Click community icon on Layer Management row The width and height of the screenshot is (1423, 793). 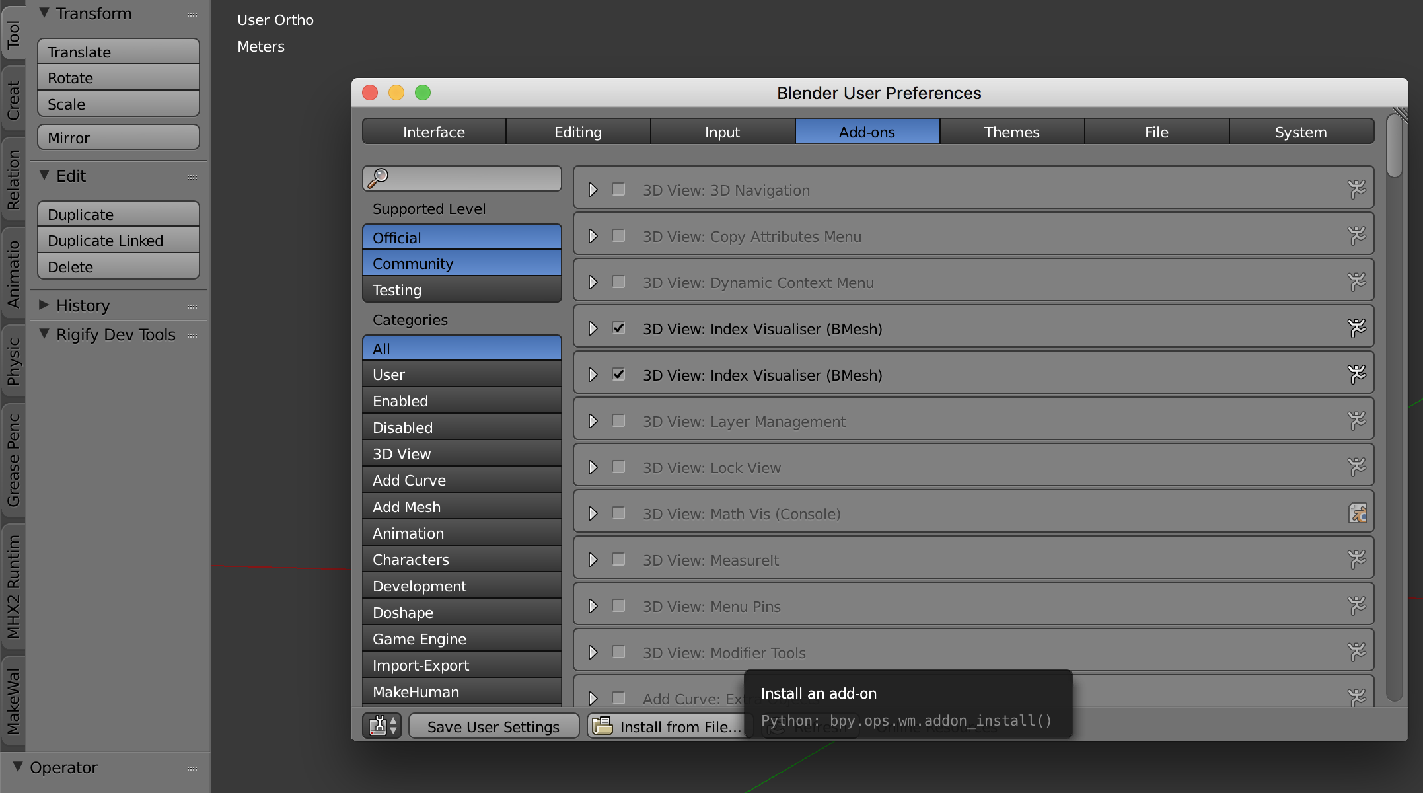click(x=1356, y=421)
